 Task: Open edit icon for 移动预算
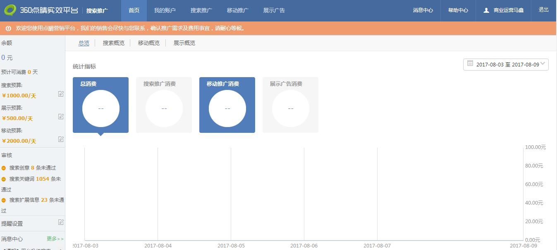61,139
